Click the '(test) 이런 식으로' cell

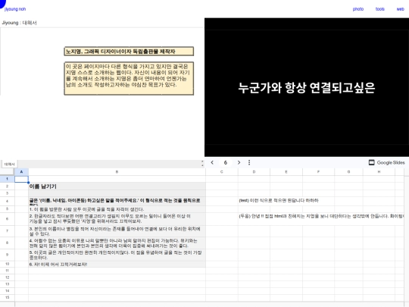tap(279, 200)
